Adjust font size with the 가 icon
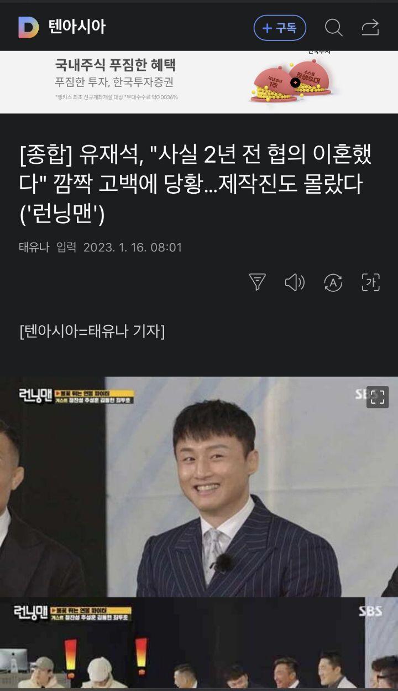This screenshot has height=691, width=398. coord(371,282)
